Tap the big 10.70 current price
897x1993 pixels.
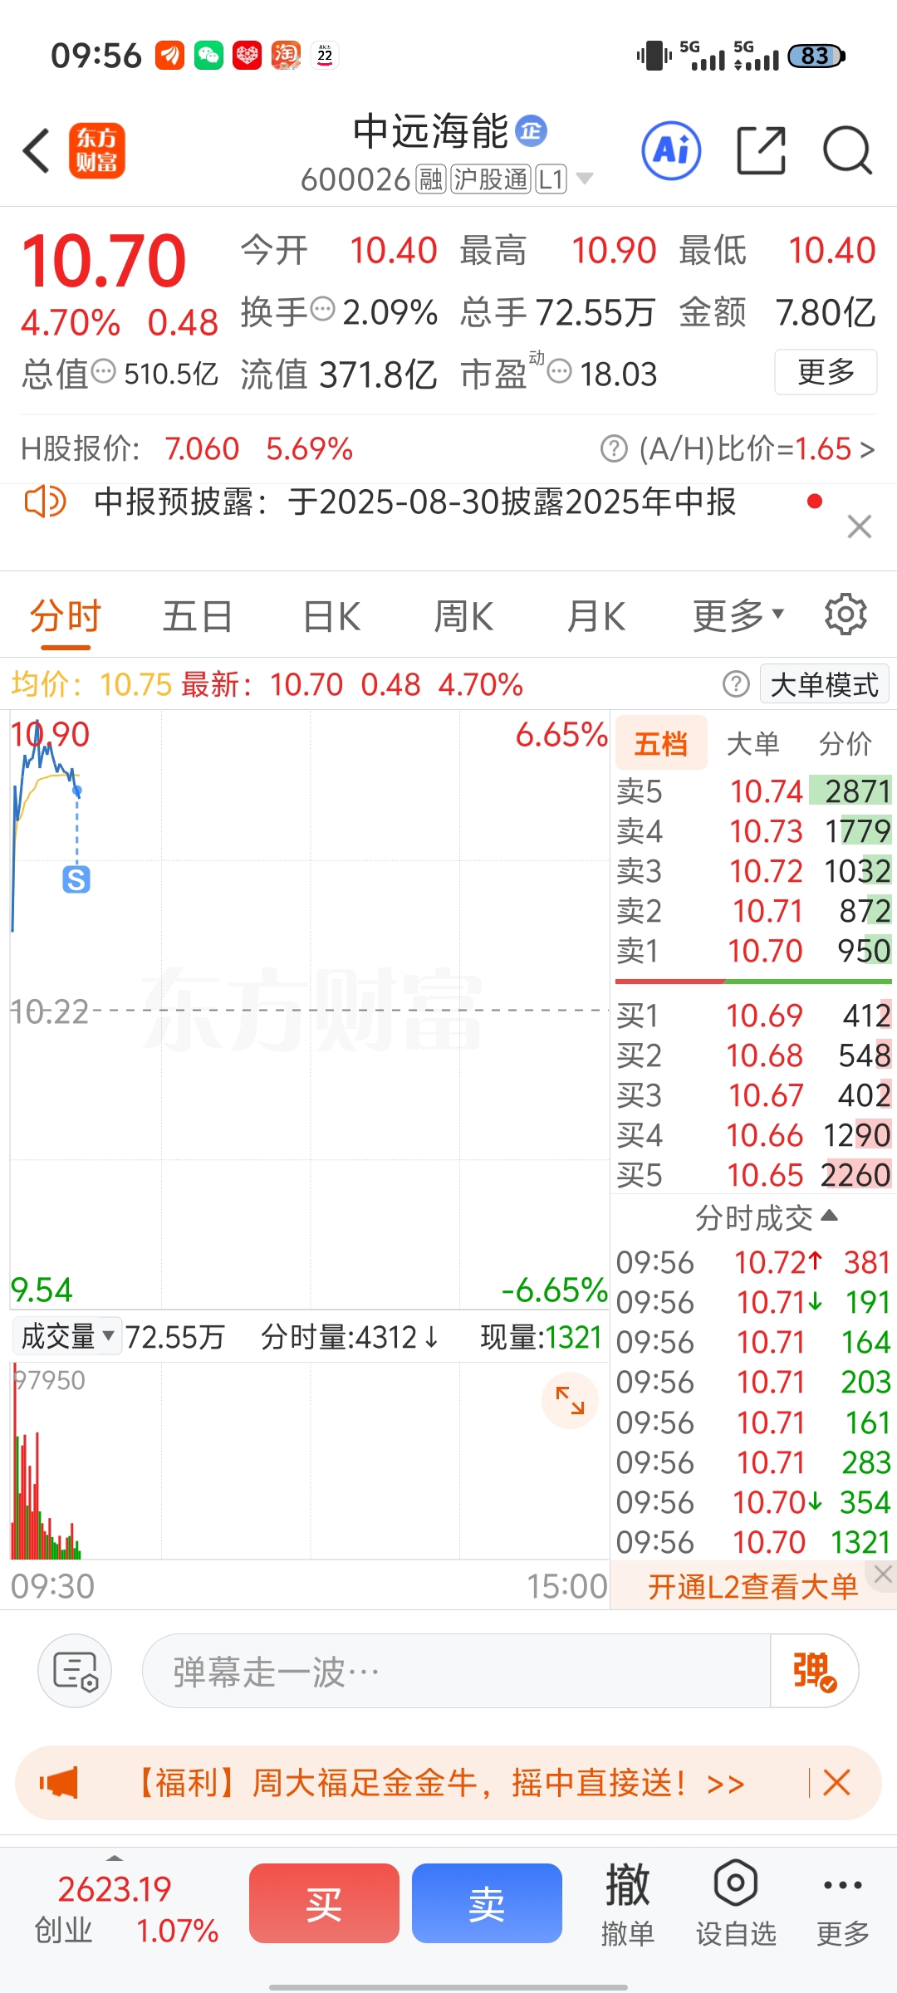pos(104,261)
